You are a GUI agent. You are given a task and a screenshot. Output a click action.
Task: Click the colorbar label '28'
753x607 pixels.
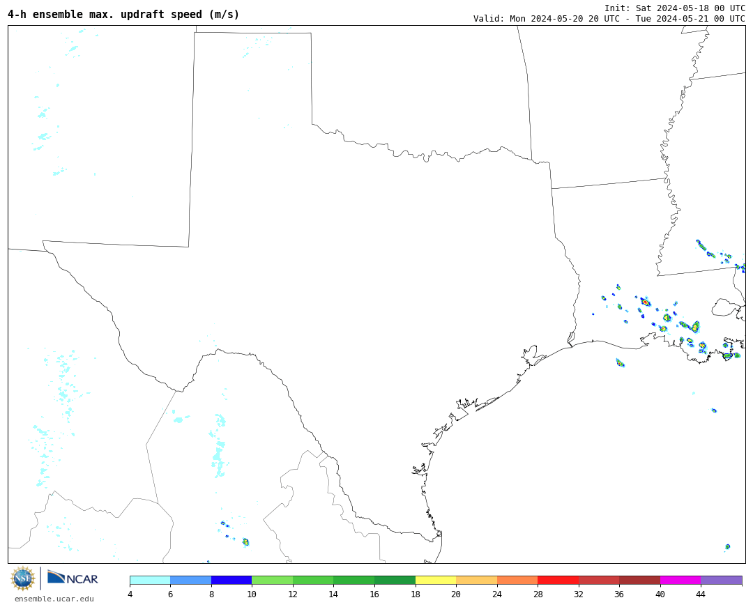(538, 594)
